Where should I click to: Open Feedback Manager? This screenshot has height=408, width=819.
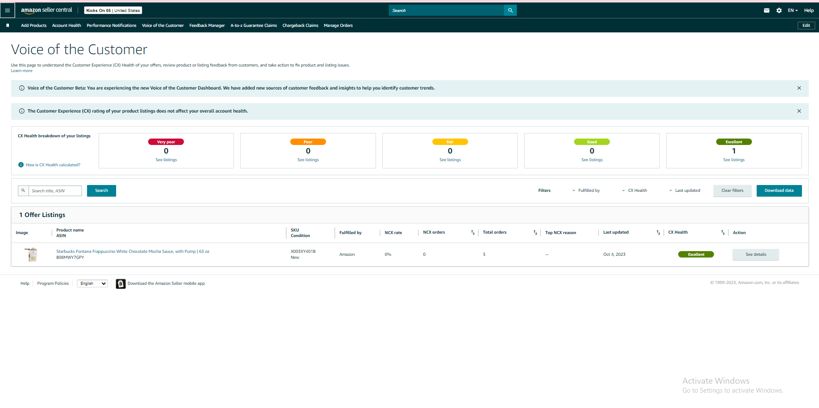pos(207,26)
